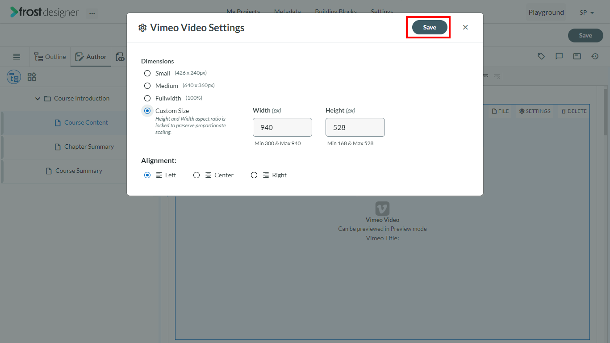Open the comments icon
The width and height of the screenshot is (610, 343).
(x=559, y=56)
